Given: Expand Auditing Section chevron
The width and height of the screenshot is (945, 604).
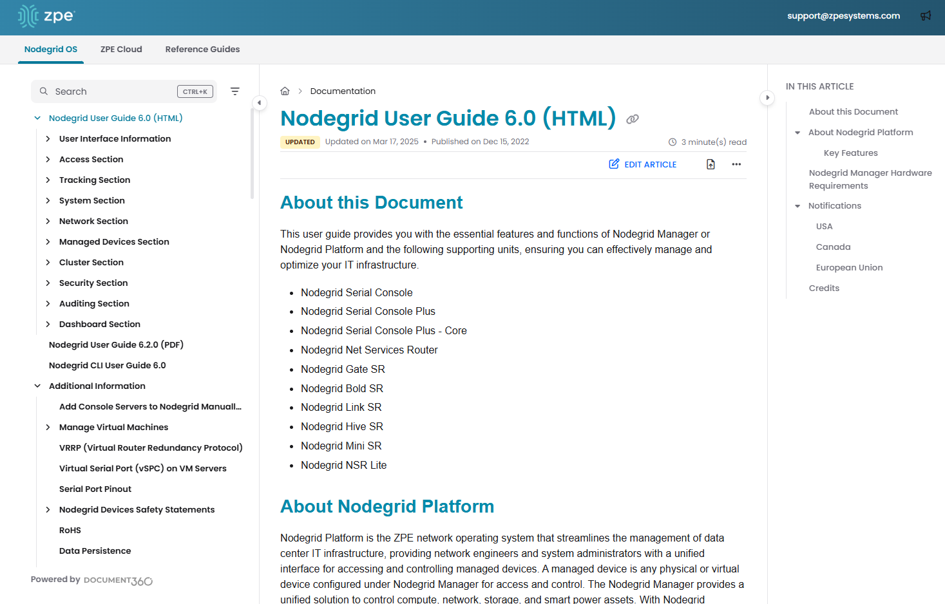Looking at the screenshot, I should pos(48,303).
